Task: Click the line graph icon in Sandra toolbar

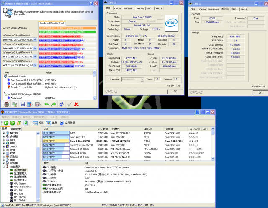Action: [x=37, y=104]
